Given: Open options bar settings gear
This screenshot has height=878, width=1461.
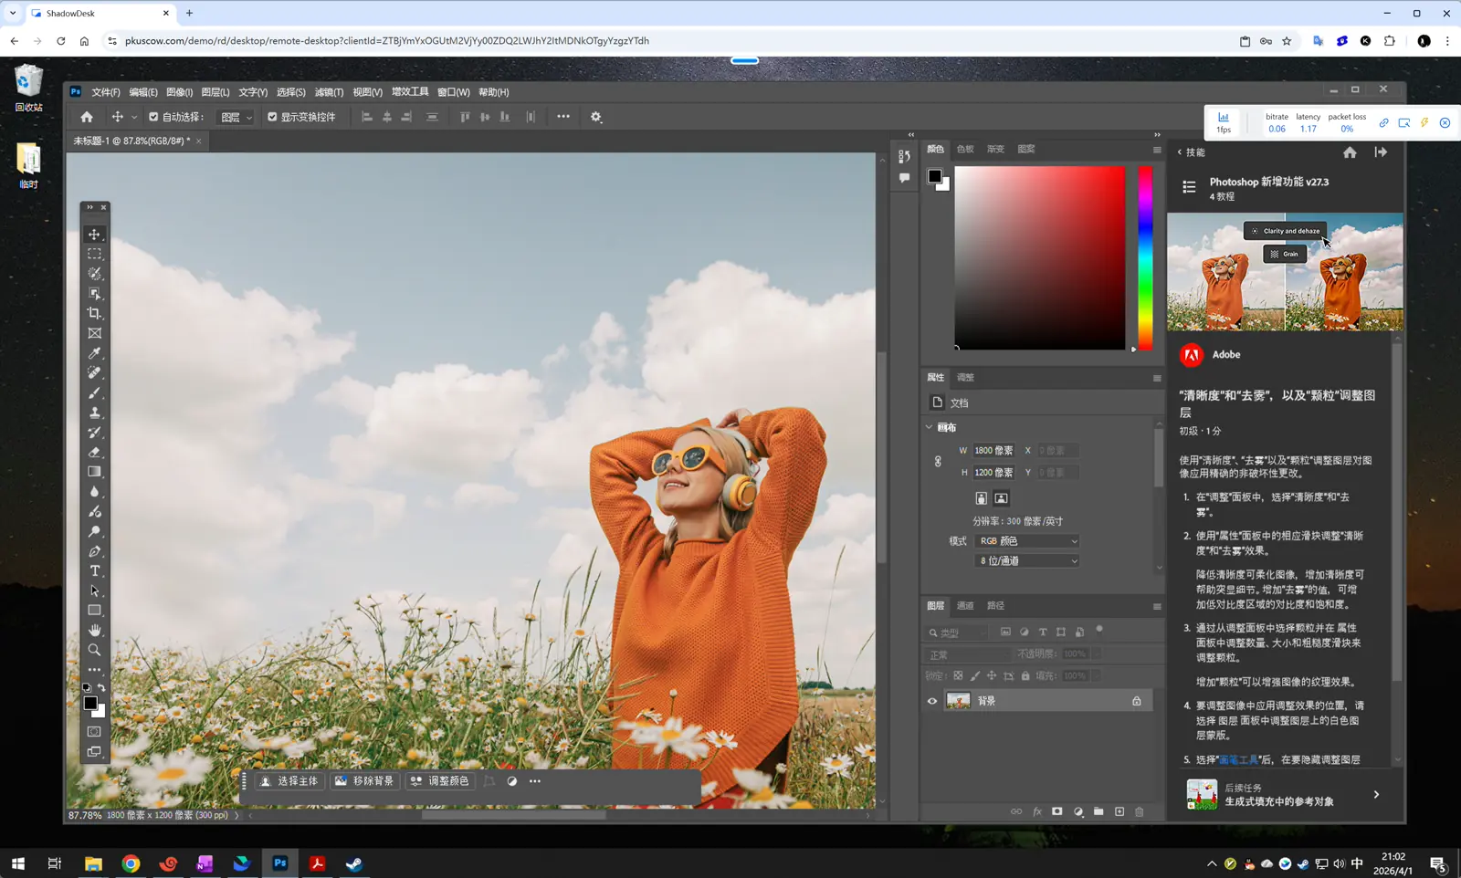Looking at the screenshot, I should pos(596,117).
